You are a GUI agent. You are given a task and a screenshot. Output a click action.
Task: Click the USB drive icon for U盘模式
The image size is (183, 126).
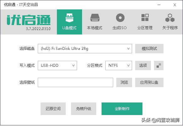pos(69,18)
